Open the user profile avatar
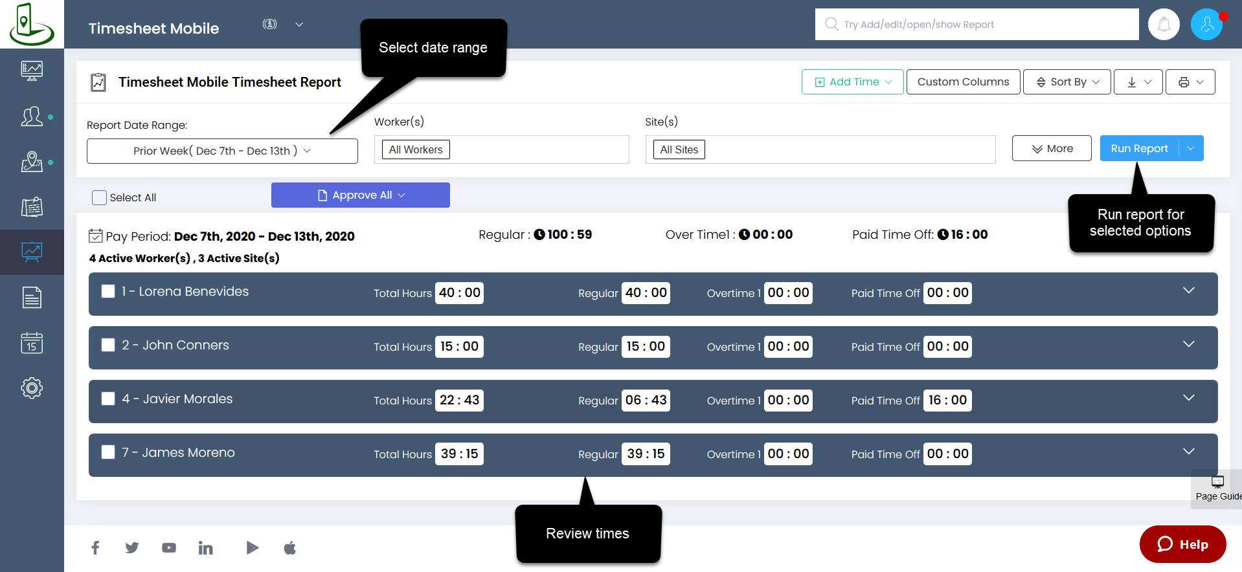Viewport: 1242px width, 572px height. [1206, 25]
